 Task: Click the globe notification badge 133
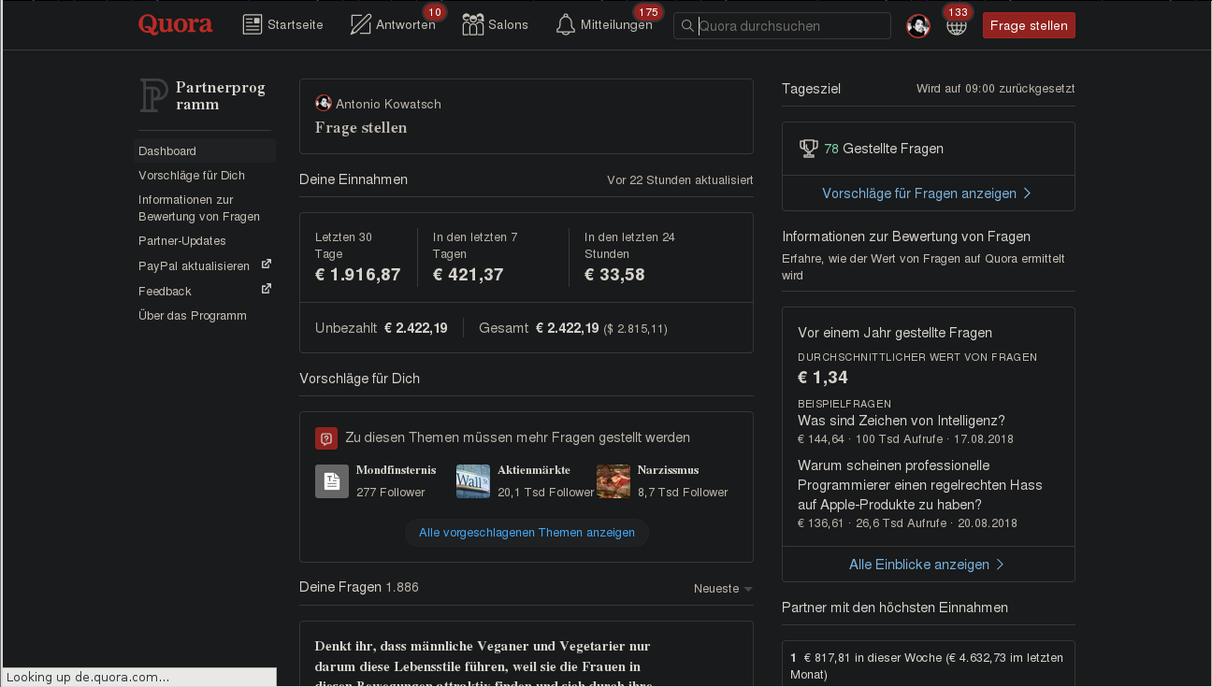click(x=957, y=12)
